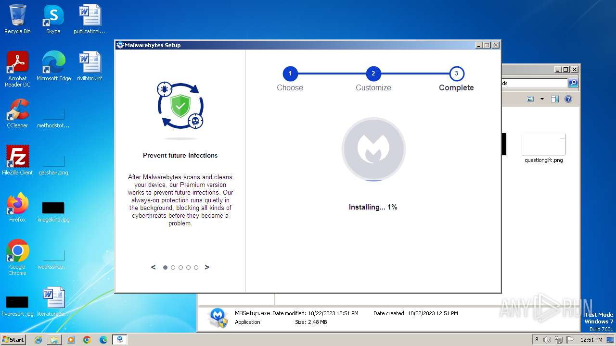Image resolution: width=616 pixels, height=346 pixels.
Task: Open the volume speaker tray icon
Action: tap(547, 340)
